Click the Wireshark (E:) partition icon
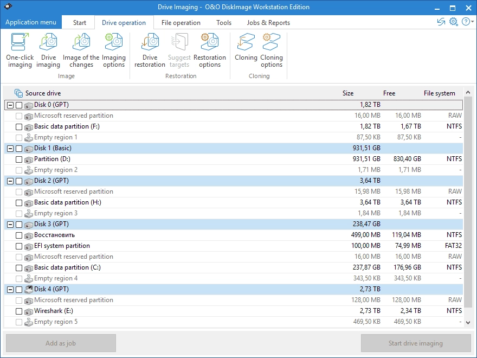477x358 pixels. pyautogui.click(x=29, y=311)
